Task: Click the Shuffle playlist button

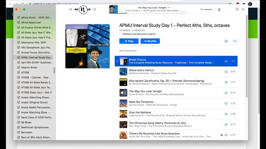Action: coord(150,41)
